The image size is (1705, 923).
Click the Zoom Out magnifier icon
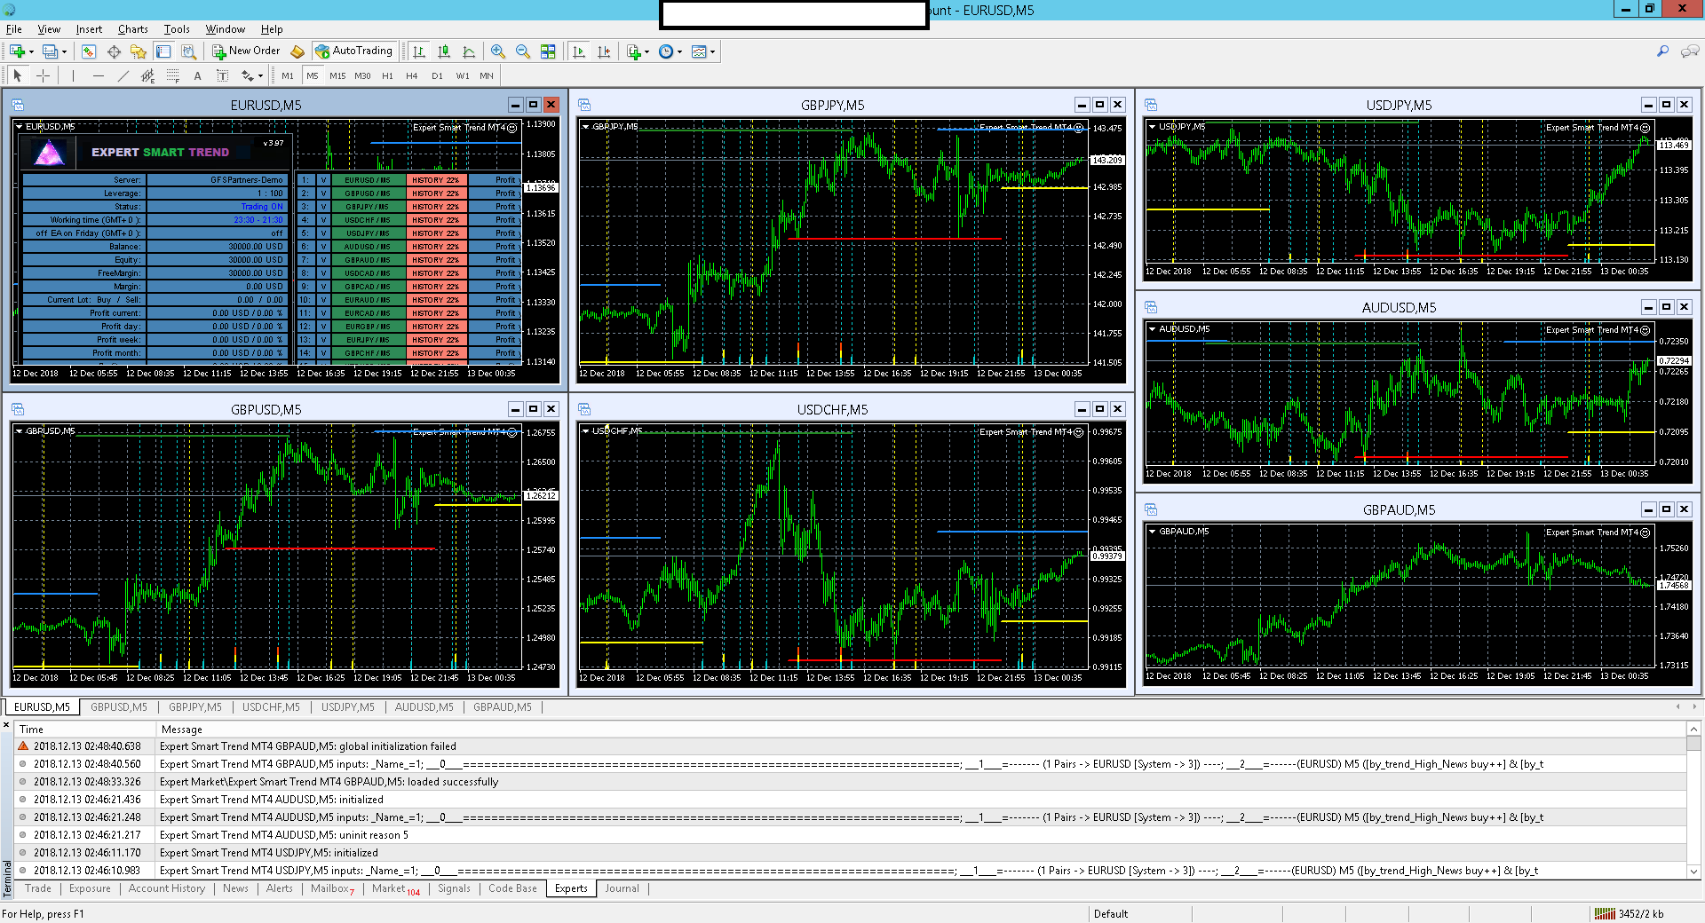tap(523, 51)
